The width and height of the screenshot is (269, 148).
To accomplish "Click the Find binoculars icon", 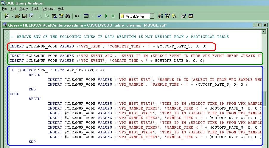I will click(x=68, y=16).
